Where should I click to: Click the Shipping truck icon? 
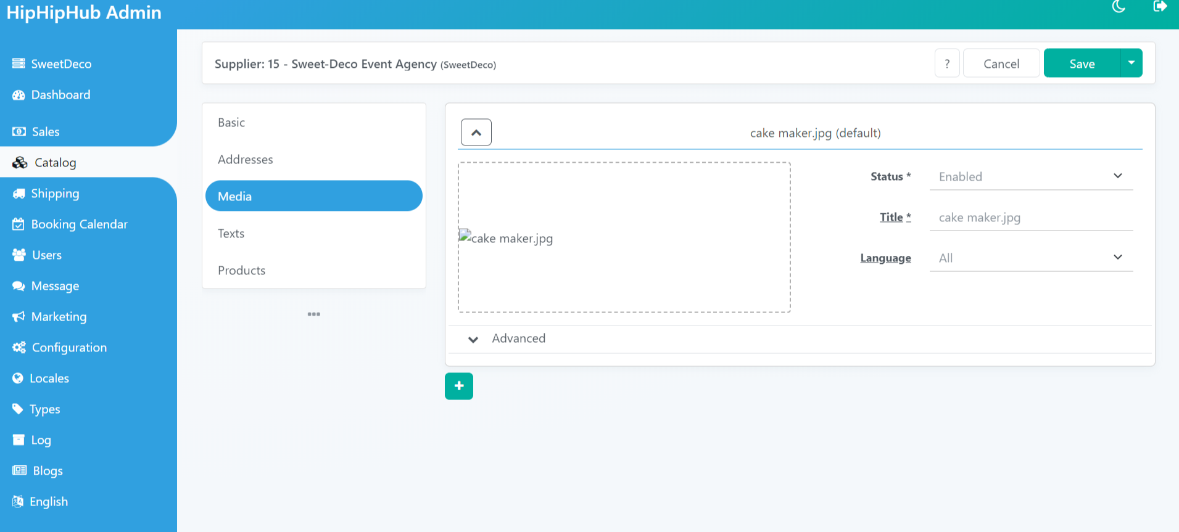point(19,194)
